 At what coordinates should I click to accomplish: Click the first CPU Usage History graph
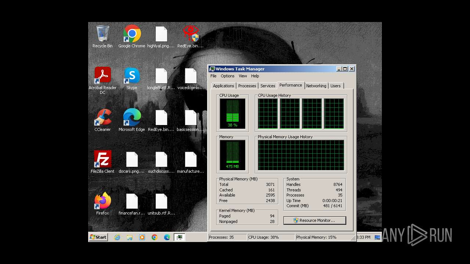click(x=268, y=114)
